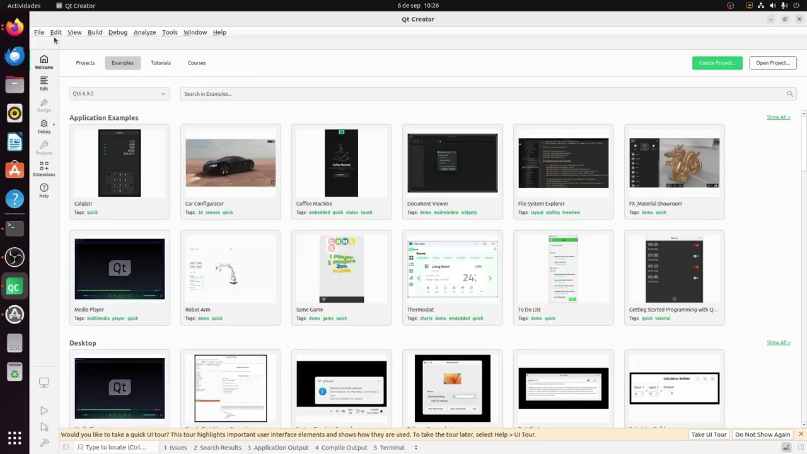Click the magnifier icon in Examples search
Image resolution: width=807 pixels, height=454 pixels.
(x=789, y=94)
